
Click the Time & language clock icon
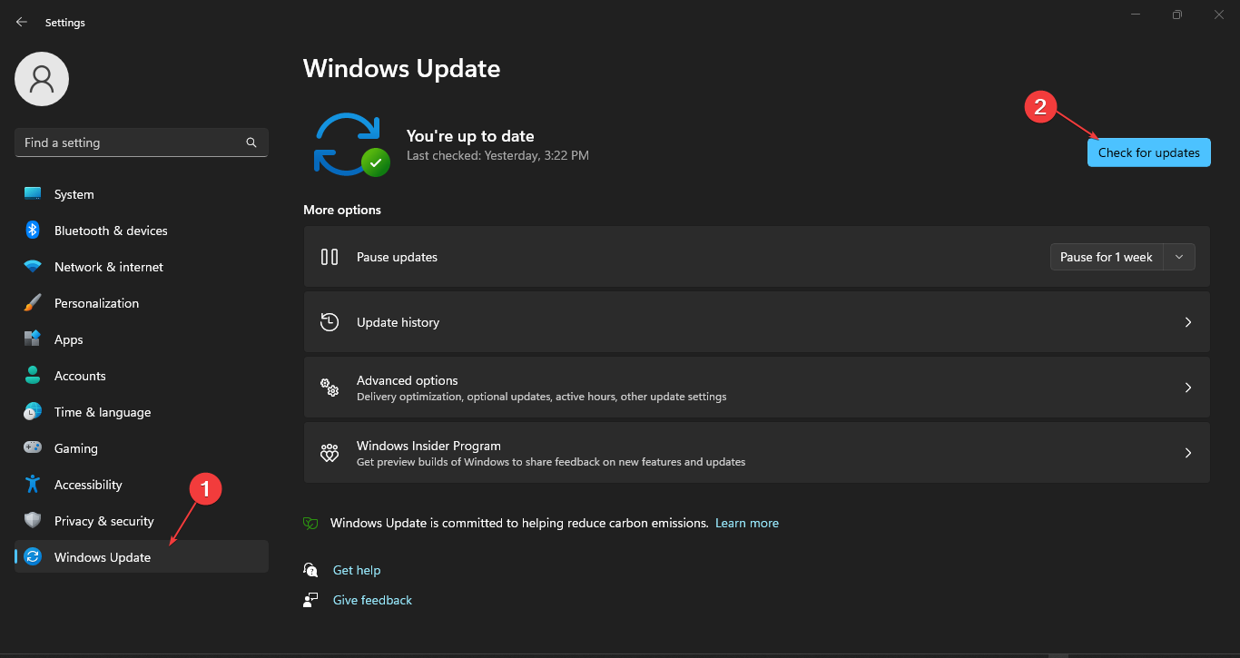33,412
